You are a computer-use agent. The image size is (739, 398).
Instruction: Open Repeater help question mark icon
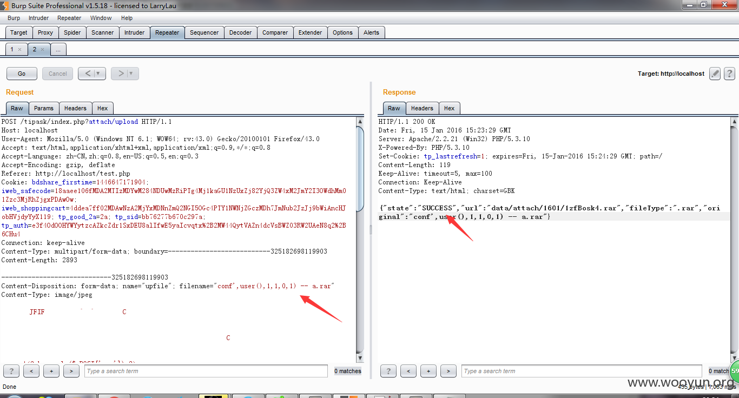pyautogui.click(x=729, y=74)
